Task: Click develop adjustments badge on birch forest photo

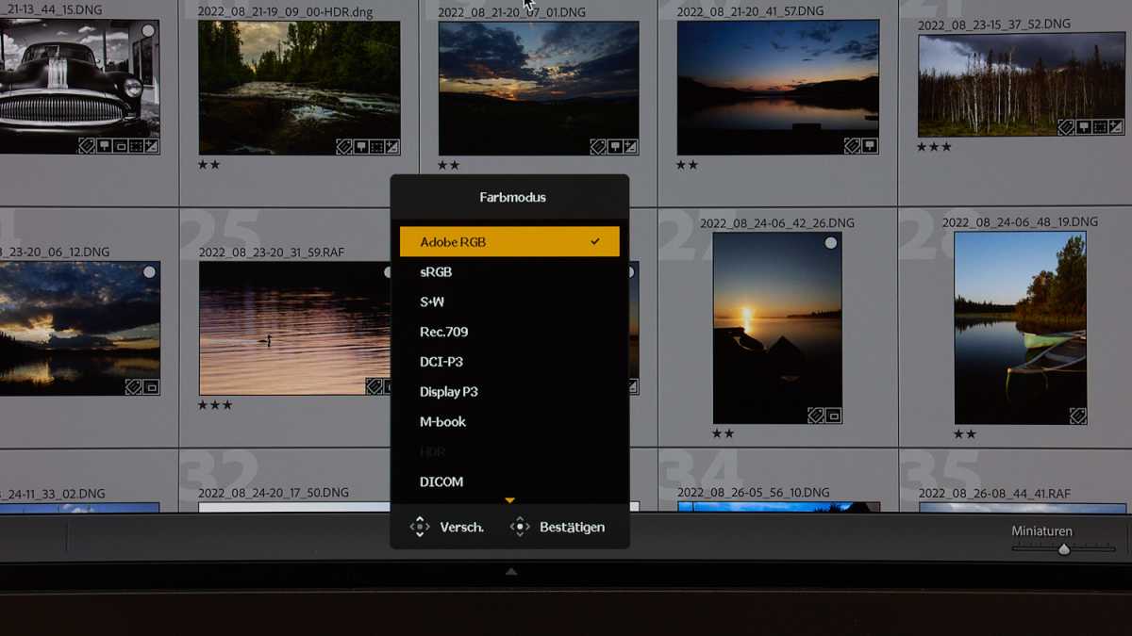Action: click(x=1116, y=127)
